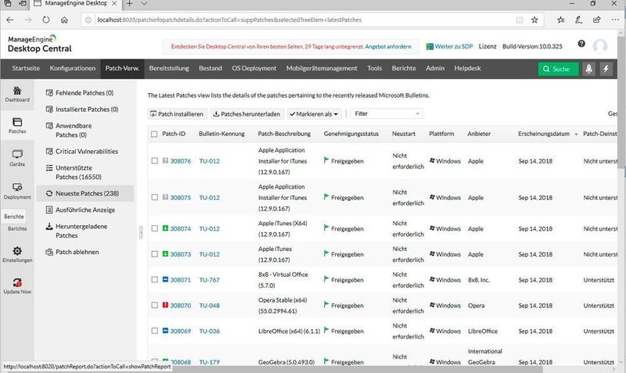Viewport: 626px width, 373px height.
Task: Open the Weiter zu SDP link
Action: coord(449,46)
